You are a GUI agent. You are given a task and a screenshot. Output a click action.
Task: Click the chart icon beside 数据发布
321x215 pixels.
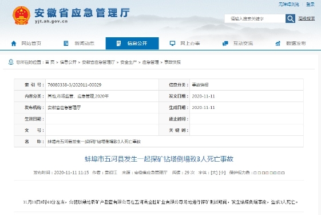[x=278, y=44]
